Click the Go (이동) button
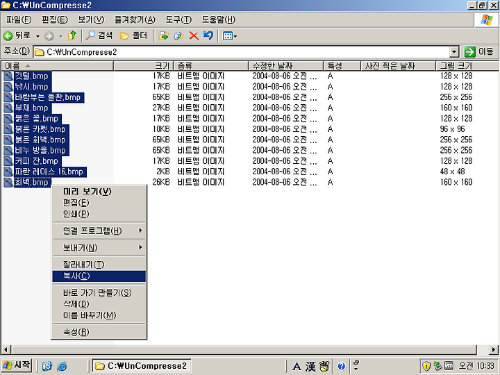The image size is (500, 375). click(x=478, y=51)
